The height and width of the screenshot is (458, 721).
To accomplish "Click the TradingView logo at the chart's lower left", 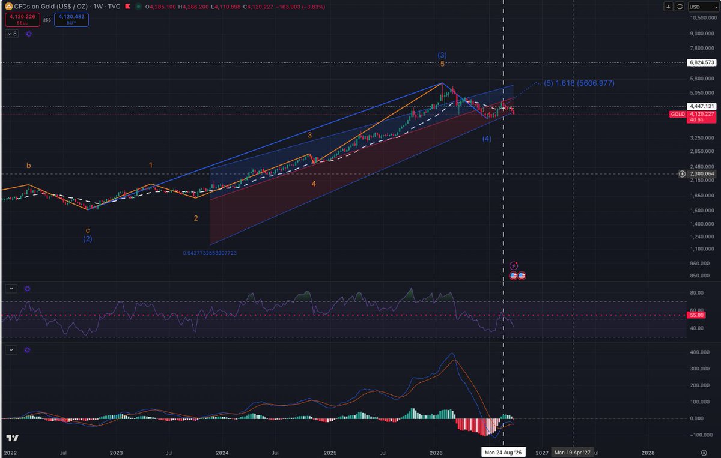I will tap(13, 439).
